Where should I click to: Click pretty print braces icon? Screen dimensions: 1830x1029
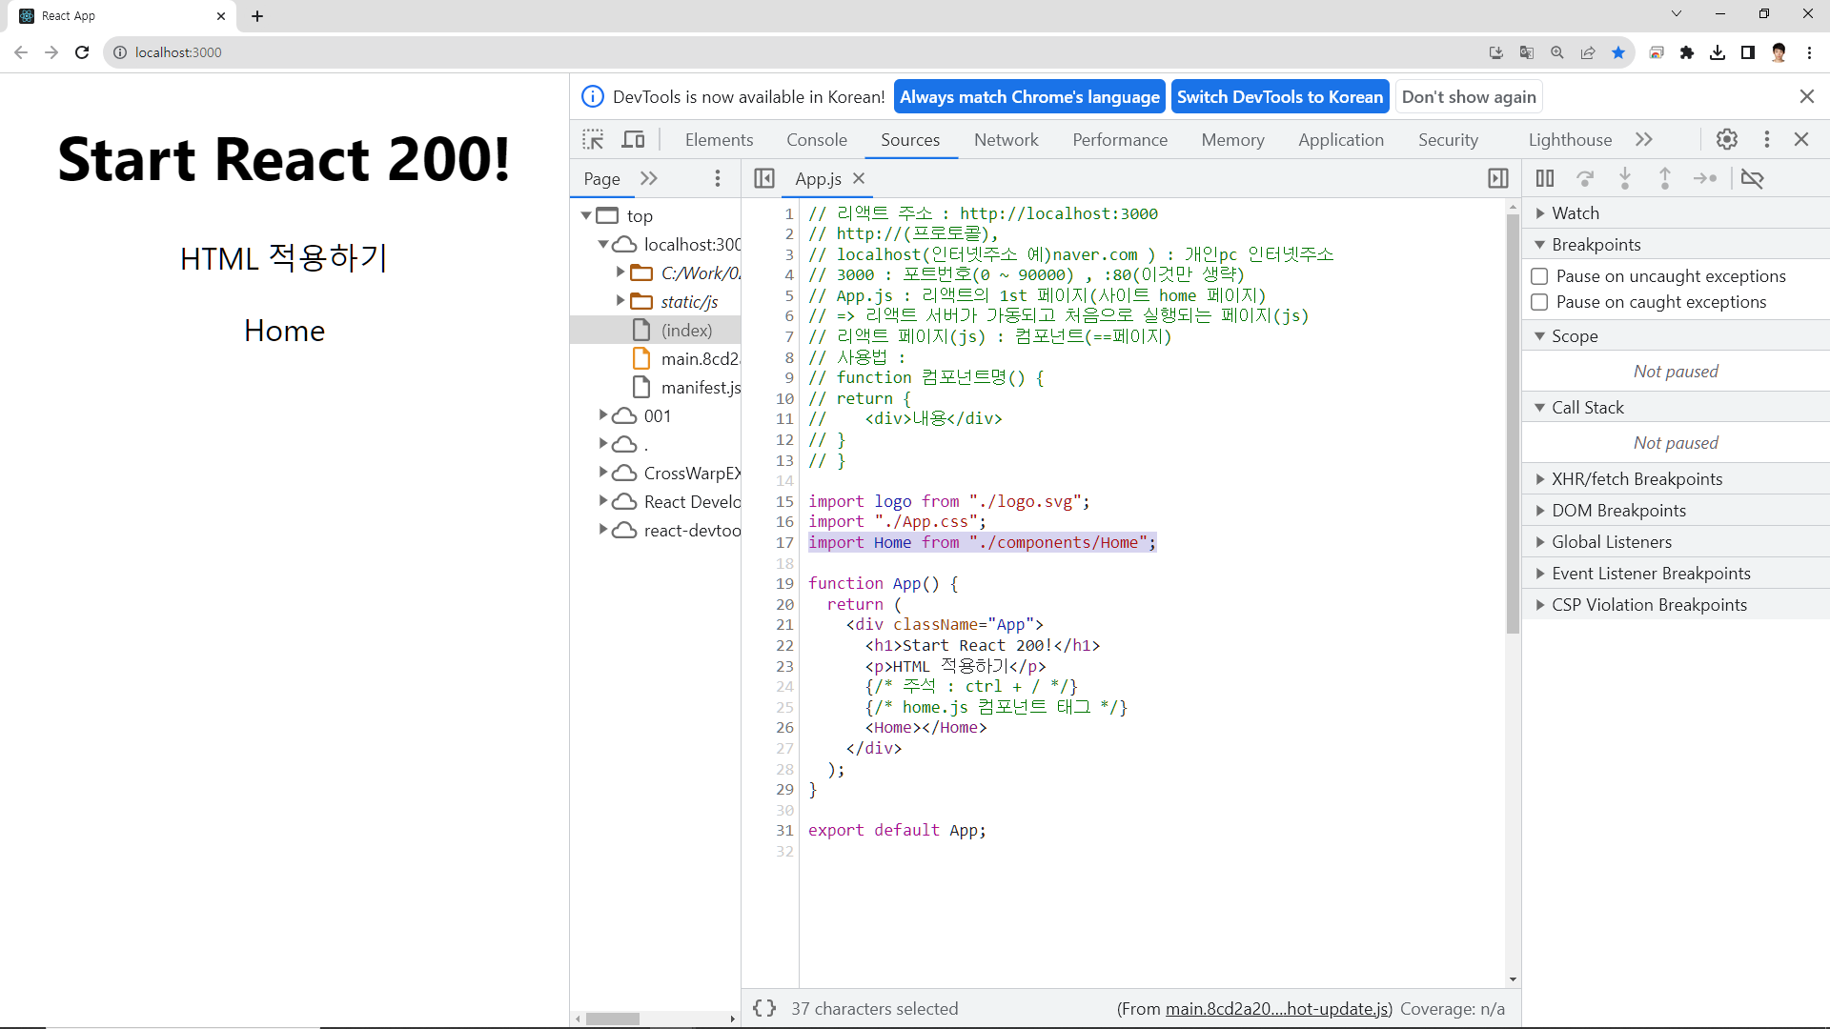coord(763,1008)
